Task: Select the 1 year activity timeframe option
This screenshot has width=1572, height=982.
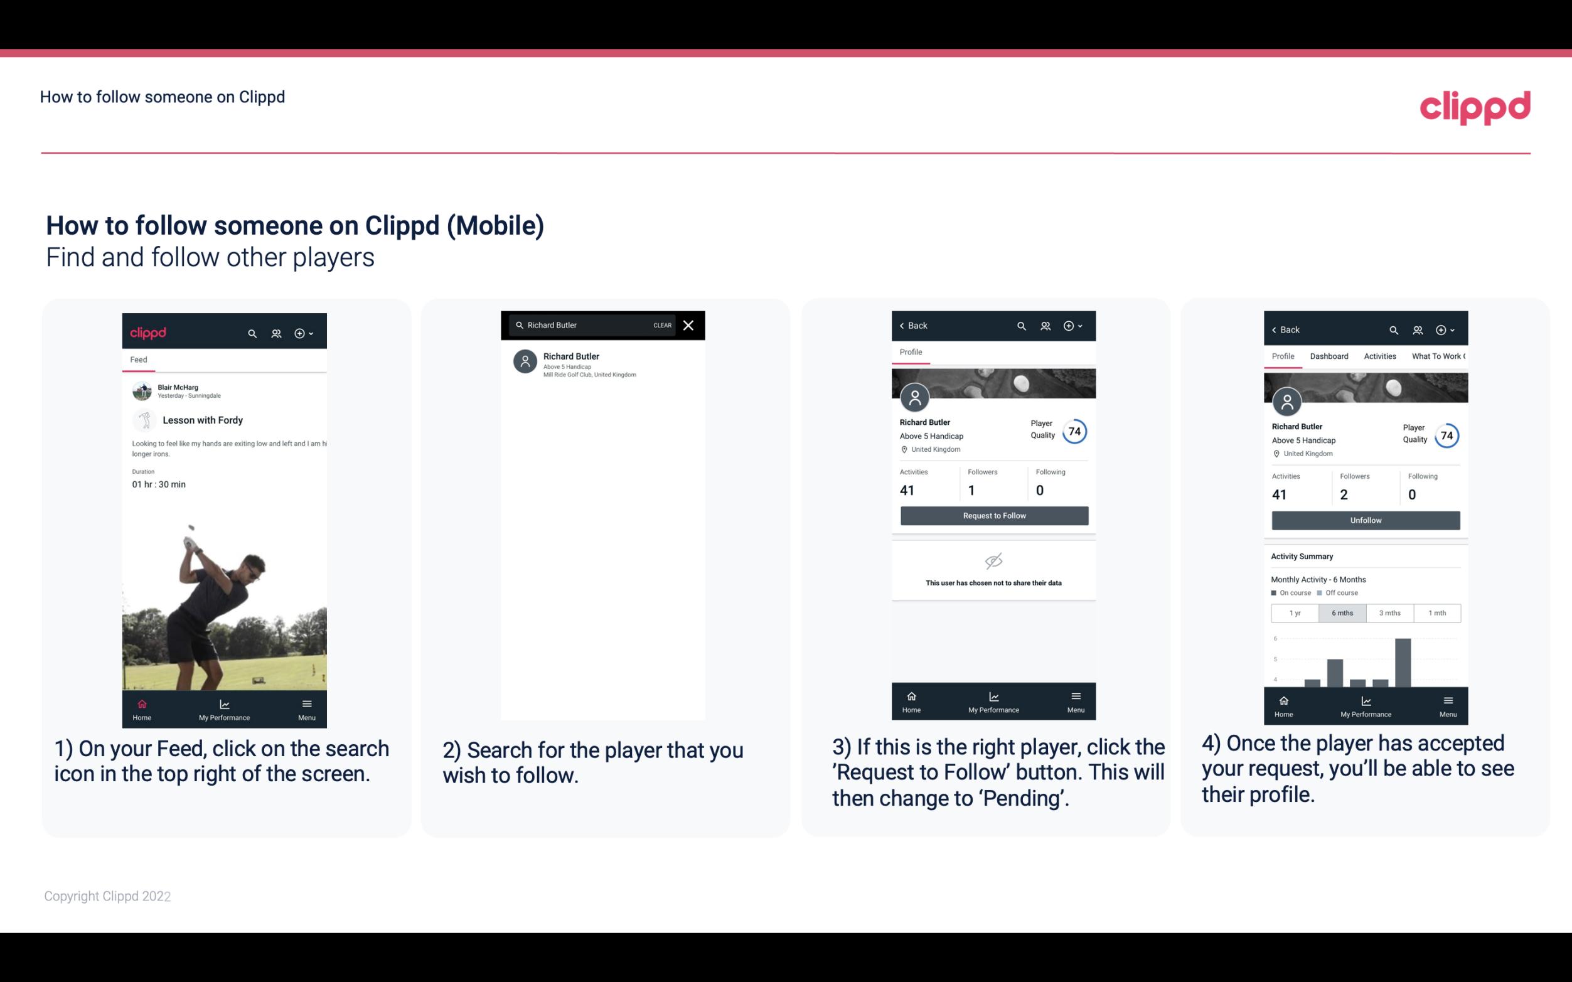Action: pos(1295,613)
